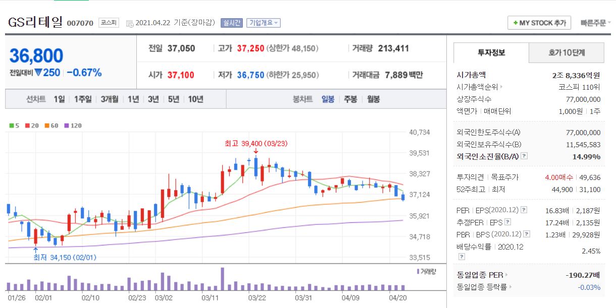The height and width of the screenshot is (308, 616).
Task: Open help icon next to 외국인소진율(B/A)
Action: pyautogui.click(x=524, y=156)
